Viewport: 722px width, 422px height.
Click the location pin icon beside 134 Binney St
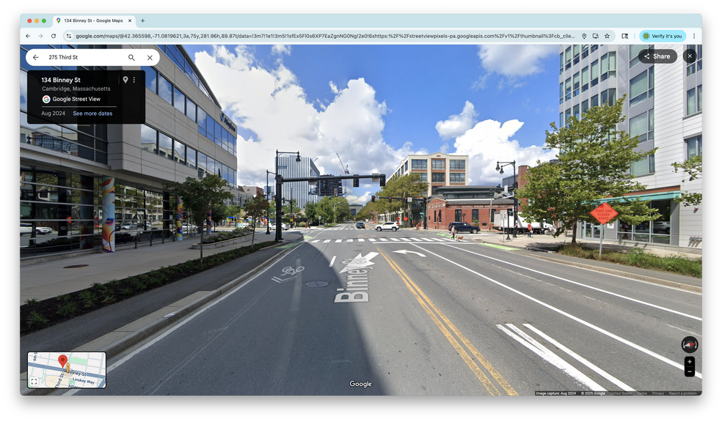tap(125, 80)
